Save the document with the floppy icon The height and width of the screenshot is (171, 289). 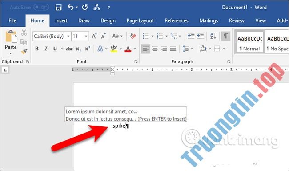(x=58, y=8)
